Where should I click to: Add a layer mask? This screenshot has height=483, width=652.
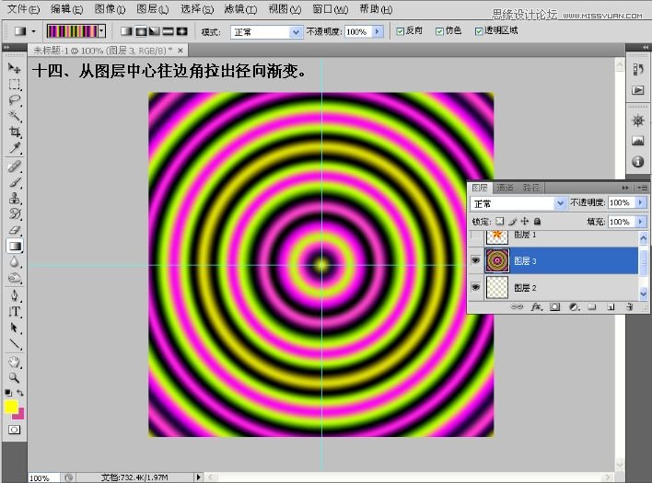[x=554, y=307]
